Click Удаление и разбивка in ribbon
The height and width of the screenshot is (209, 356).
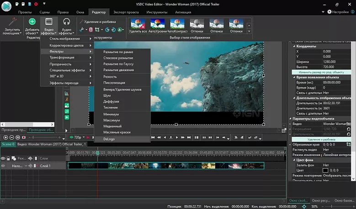98,22
